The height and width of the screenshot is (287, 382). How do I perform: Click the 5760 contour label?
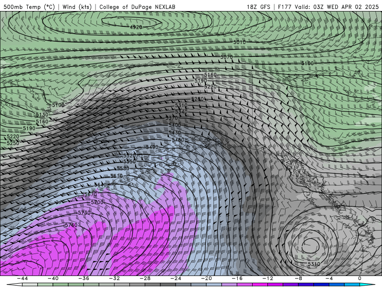[71, 225]
